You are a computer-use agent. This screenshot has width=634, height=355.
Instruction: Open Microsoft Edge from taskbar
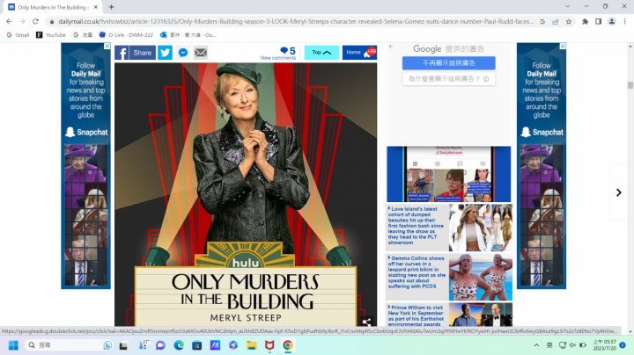pos(179,345)
